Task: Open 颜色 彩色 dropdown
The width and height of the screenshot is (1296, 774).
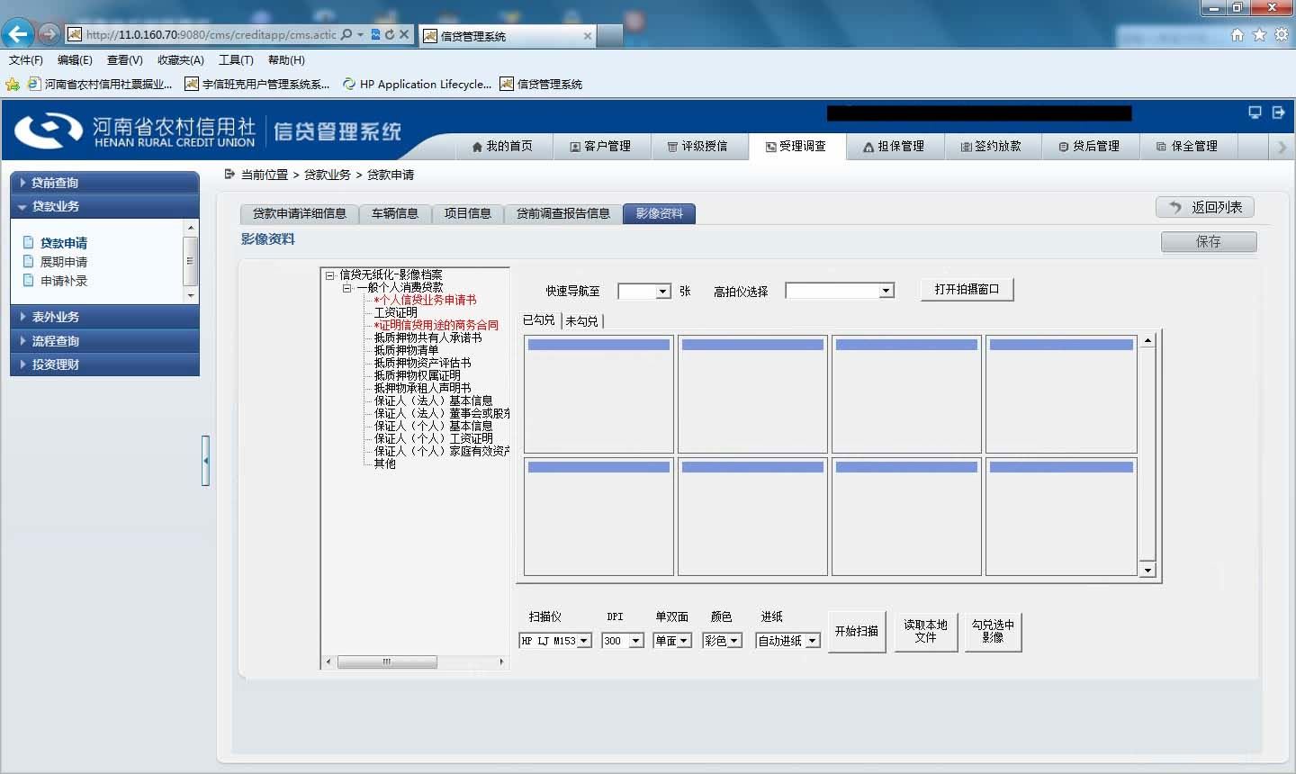Action: point(722,641)
